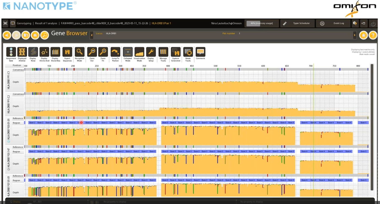The height and width of the screenshot is (204, 380).
Task: Open help with the question mark button
Action: coord(373,35)
